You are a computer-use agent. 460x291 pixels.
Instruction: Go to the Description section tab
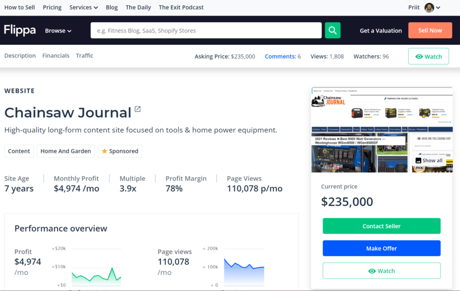click(x=20, y=56)
